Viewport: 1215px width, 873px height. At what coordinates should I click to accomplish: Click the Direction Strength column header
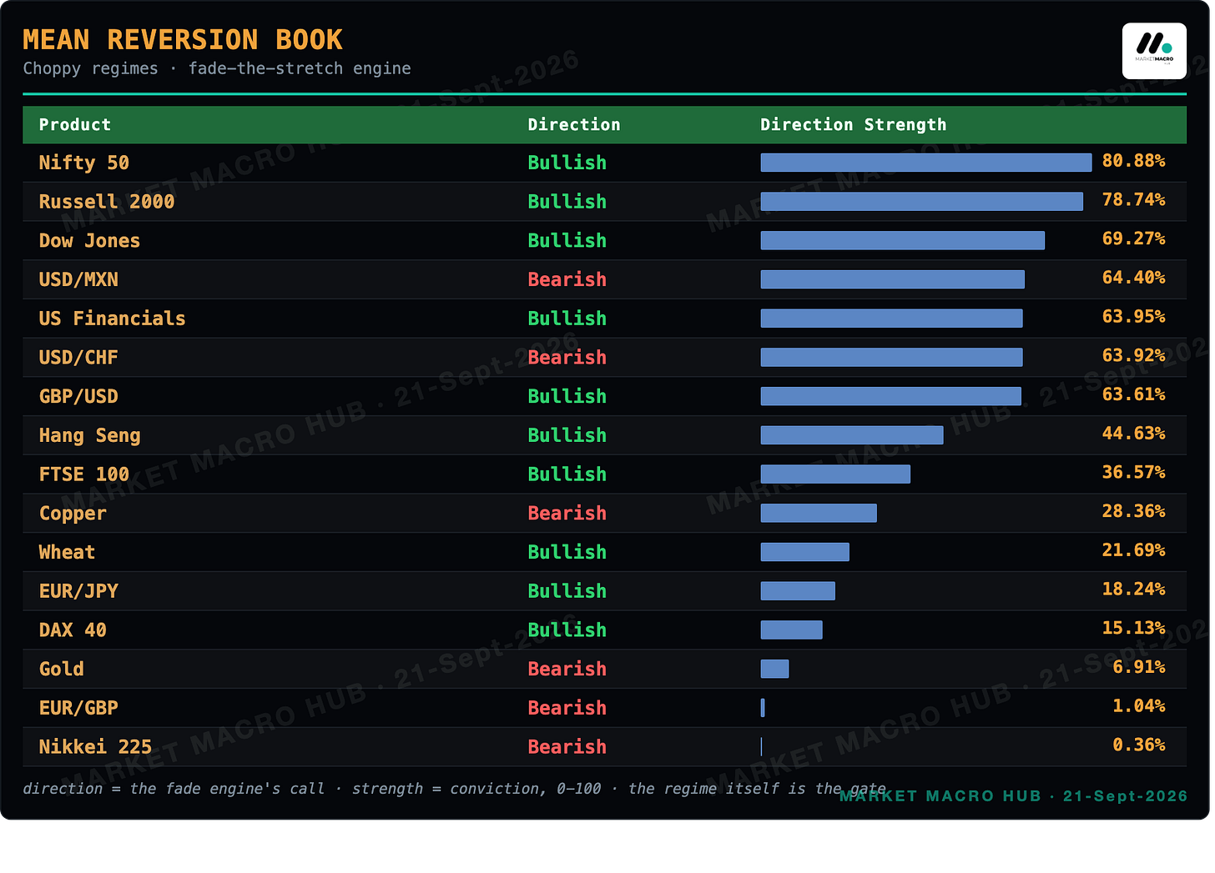pyautogui.click(x=854, y=125)
